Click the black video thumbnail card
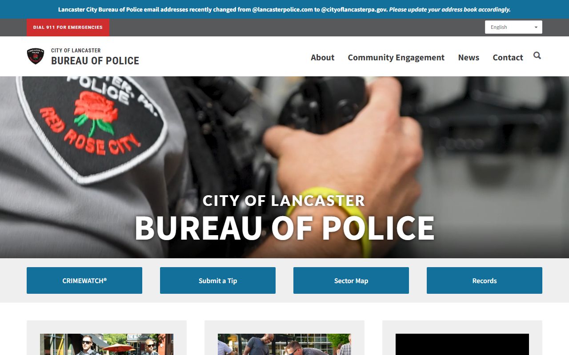Image resolution: width=569 pixels, height=355 pixels. pyautogui.click(x=462, y=344)
